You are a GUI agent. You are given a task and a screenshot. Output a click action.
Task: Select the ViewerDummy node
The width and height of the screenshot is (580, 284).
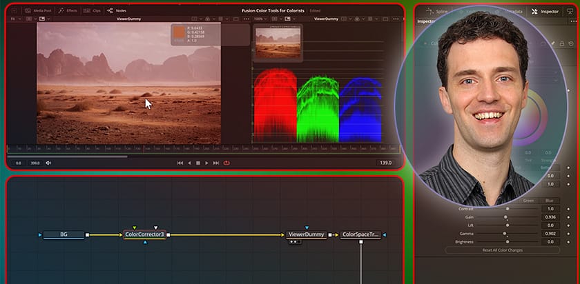(307, 234)
